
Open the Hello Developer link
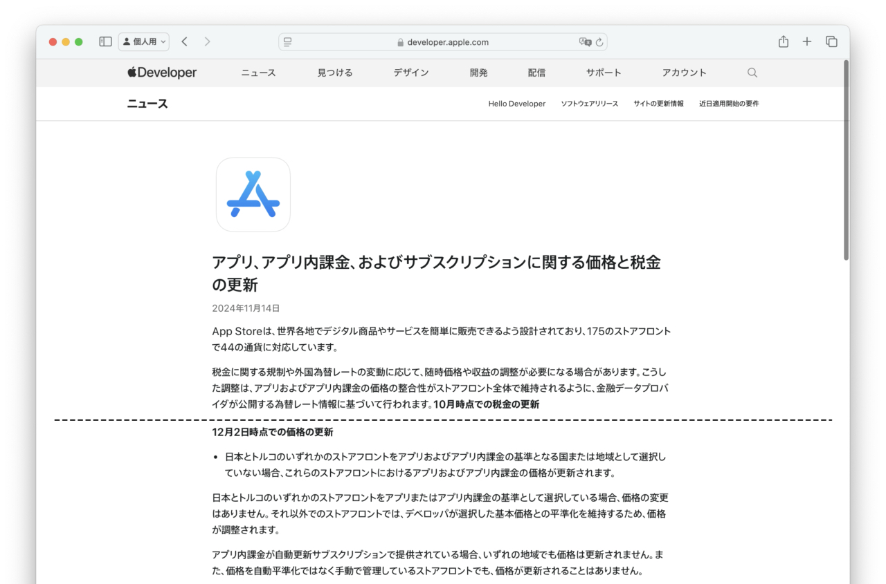click(516, 104)
